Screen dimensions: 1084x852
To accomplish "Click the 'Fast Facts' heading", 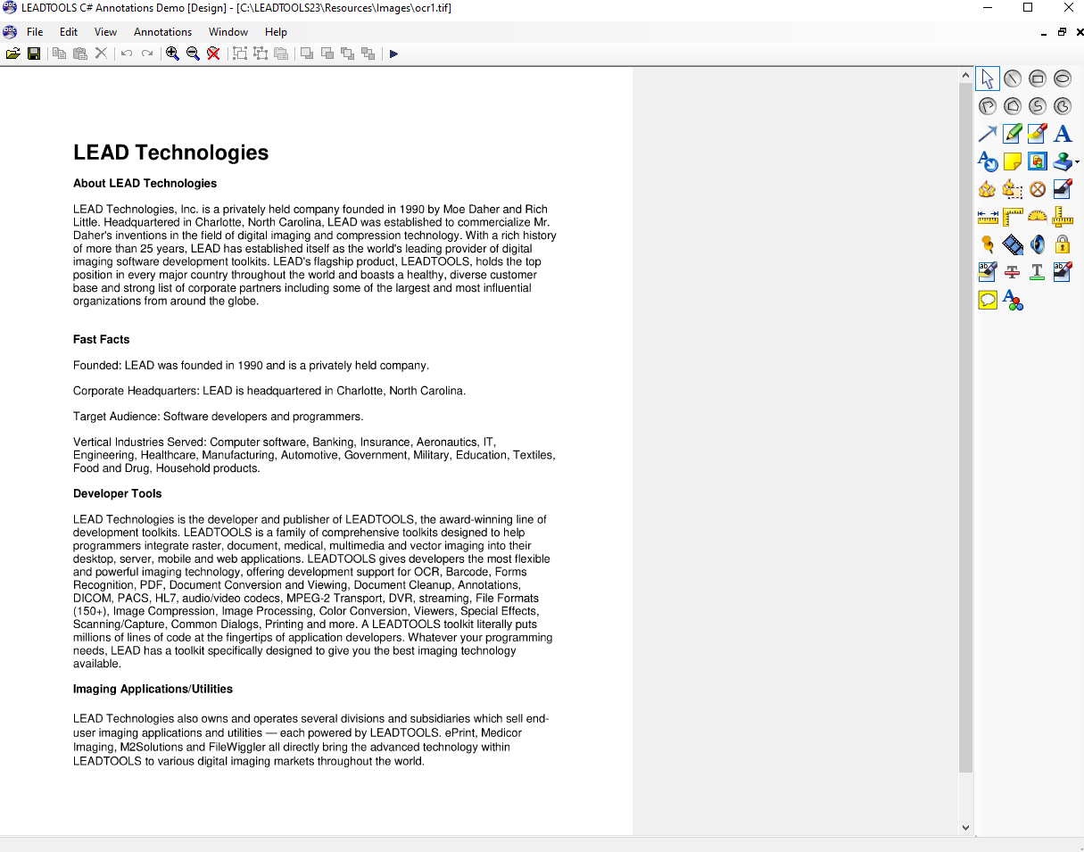I will (x=102, y=340).
